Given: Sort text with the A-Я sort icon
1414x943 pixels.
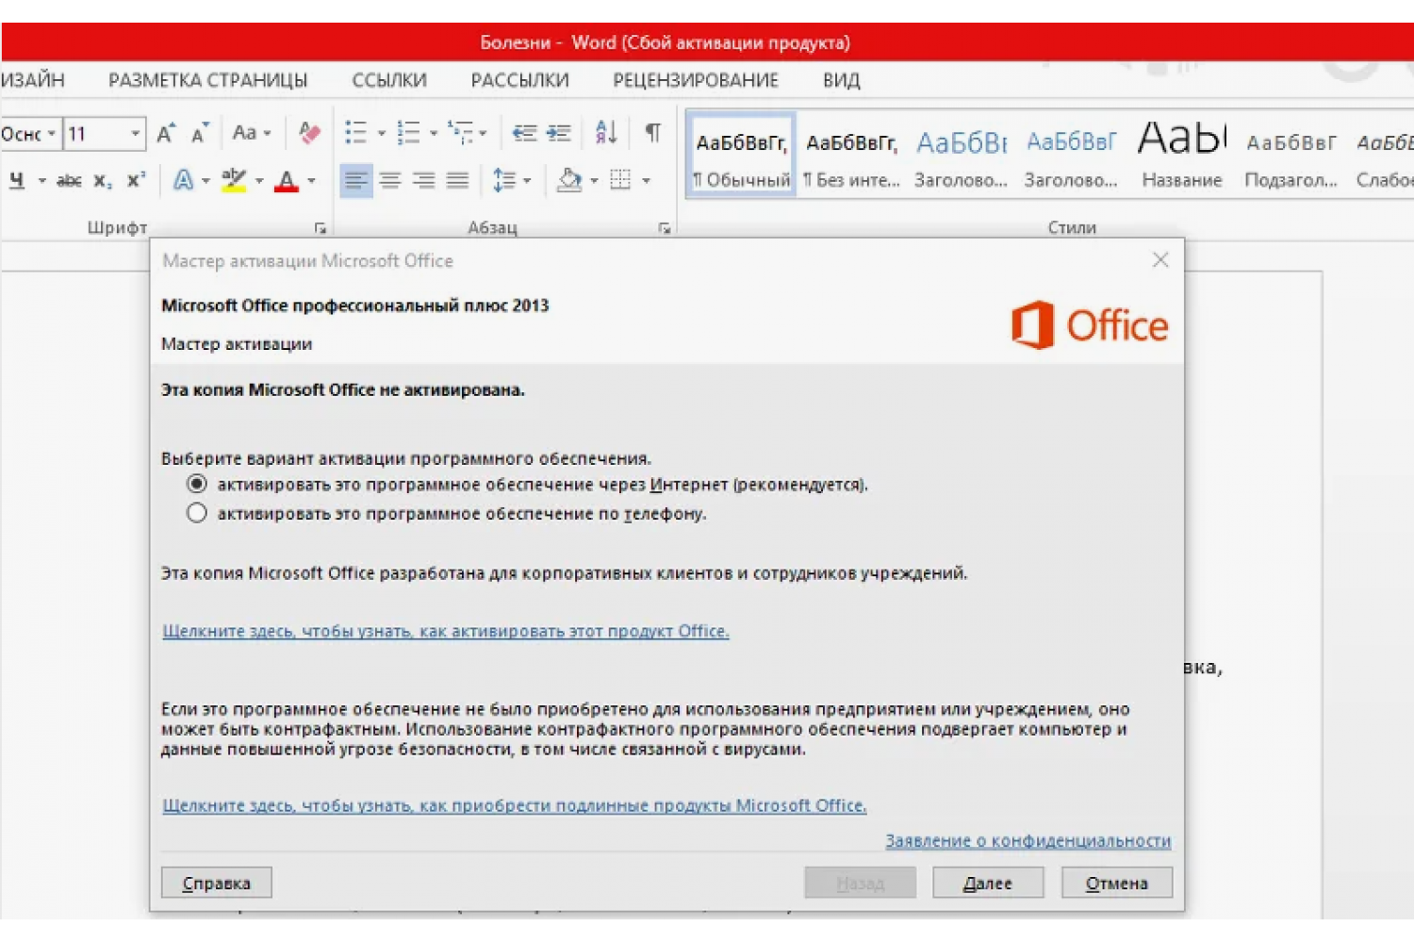Looking at the screenshot, I should point(606,133).
